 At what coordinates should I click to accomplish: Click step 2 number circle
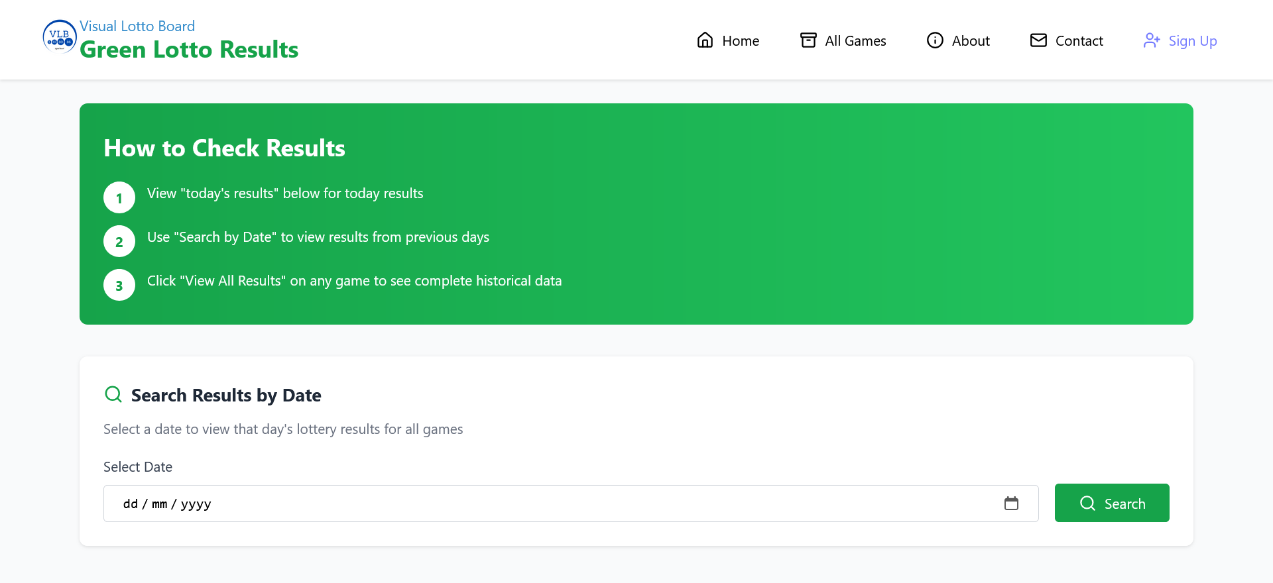tap(119, 241)
